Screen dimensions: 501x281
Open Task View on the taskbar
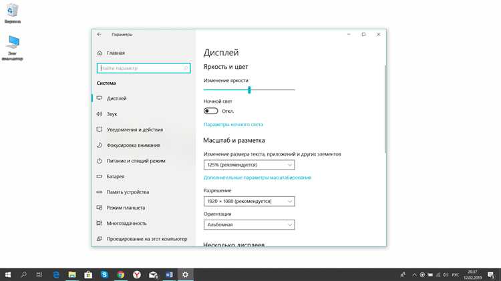39,274
